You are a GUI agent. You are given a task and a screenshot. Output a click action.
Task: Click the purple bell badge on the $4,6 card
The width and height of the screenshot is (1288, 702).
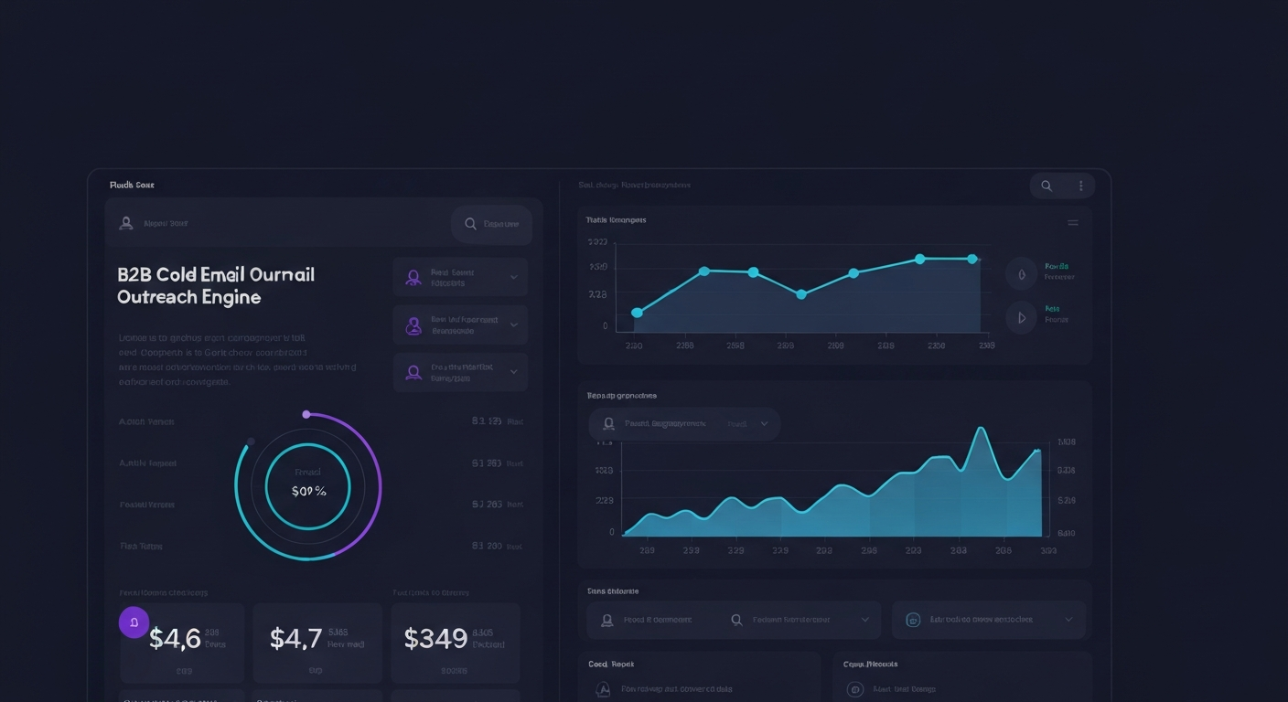coord(134,622)
